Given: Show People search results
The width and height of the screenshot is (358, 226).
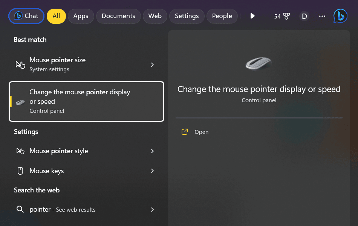Looking at the screenshot, I should click(x=222, y=16).
